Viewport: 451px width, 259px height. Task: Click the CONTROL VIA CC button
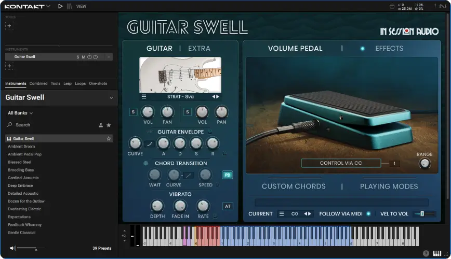pyautogui.click(x=341, y=163)
